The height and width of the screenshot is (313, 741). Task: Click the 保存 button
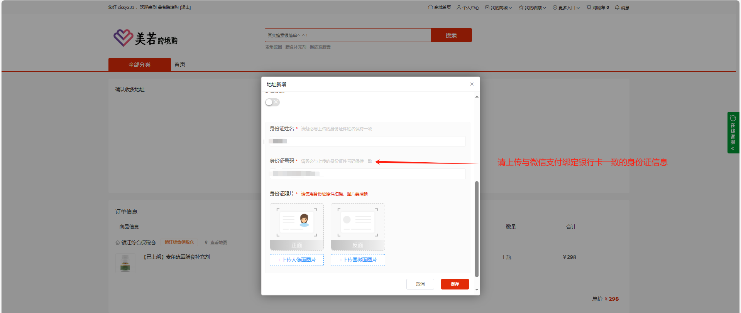point(455,284)
